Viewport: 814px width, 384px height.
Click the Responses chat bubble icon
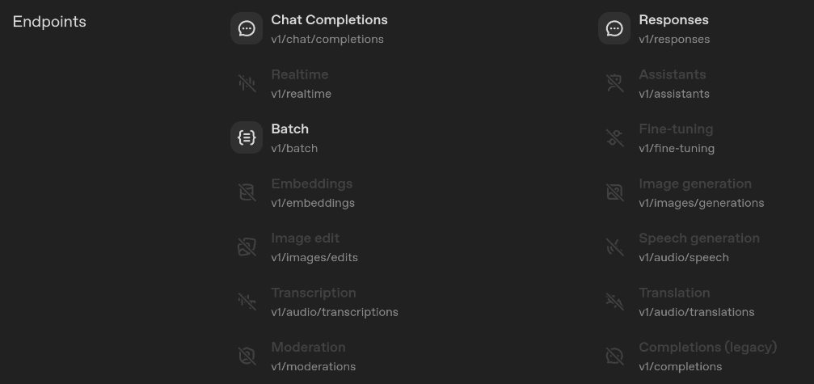(614, 29)
